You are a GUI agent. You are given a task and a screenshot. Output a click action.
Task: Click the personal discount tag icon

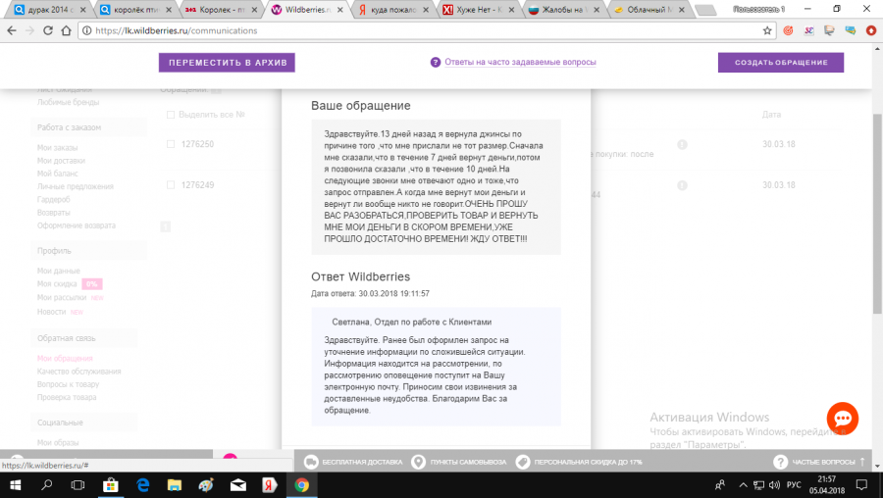[x=523, y=462]
